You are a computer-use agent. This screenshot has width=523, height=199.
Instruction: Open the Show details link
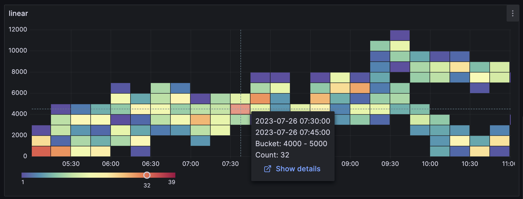coord(298,169)
